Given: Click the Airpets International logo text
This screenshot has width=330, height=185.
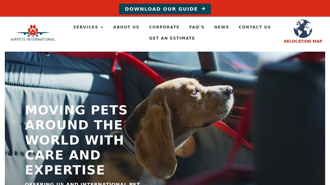Looking at the screenshot, I should coord(33,39).
